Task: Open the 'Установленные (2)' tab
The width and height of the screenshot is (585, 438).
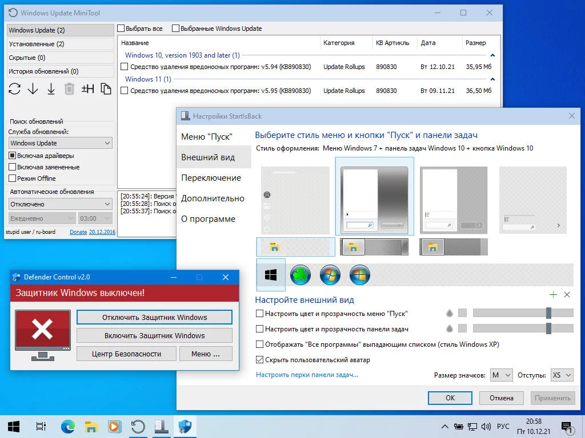Action: pos(60,44)
